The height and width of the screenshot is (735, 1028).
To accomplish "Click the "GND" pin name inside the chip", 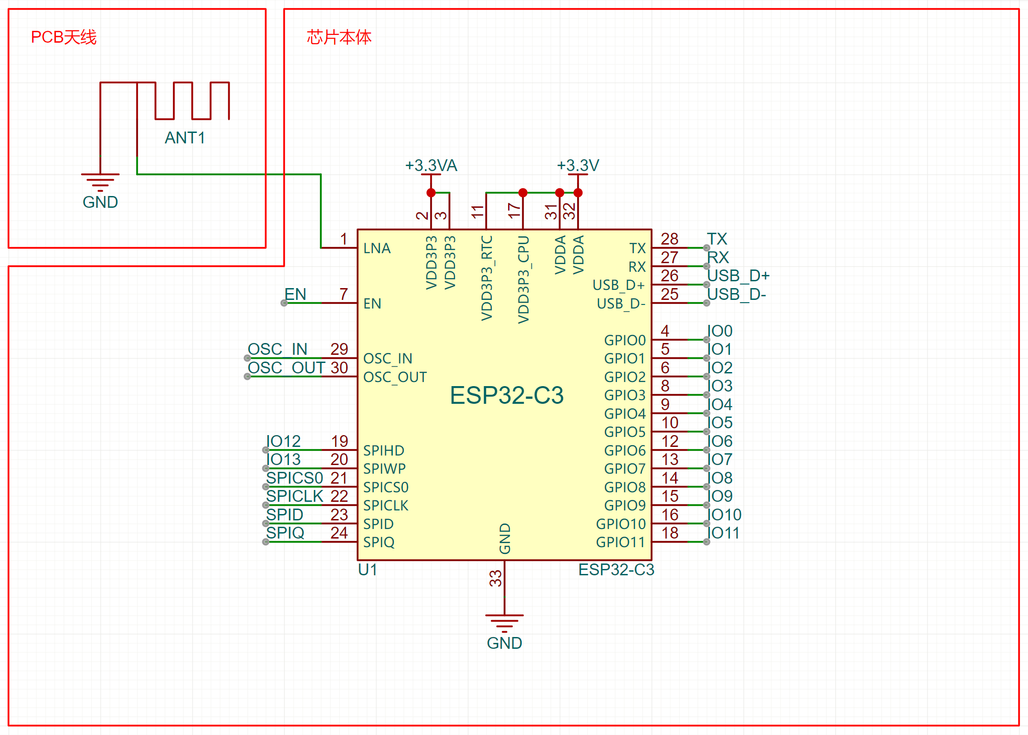I will point(505,539).
